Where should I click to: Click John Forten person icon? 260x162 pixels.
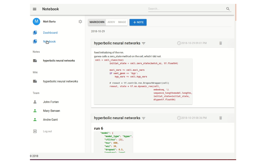(x=35, y=102)
